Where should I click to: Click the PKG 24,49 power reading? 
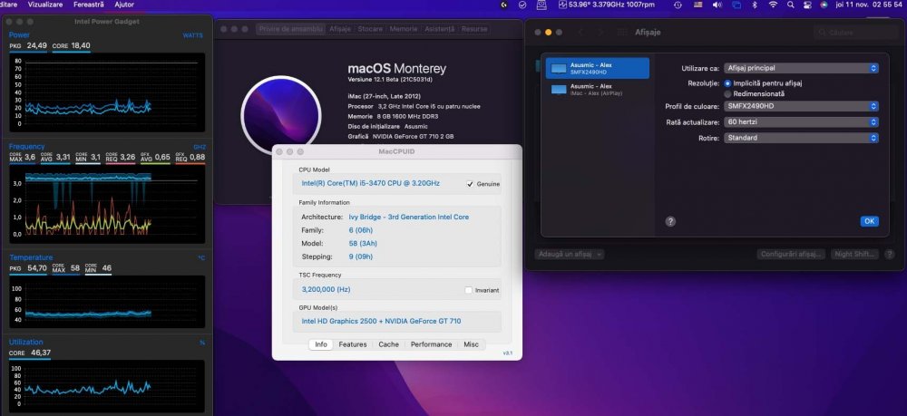pos(28,45)
